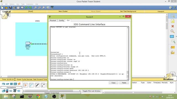Screen dimensions: 177x99
Task: Open the command prompt taskbar icon
Action: (x=22, y=96)
